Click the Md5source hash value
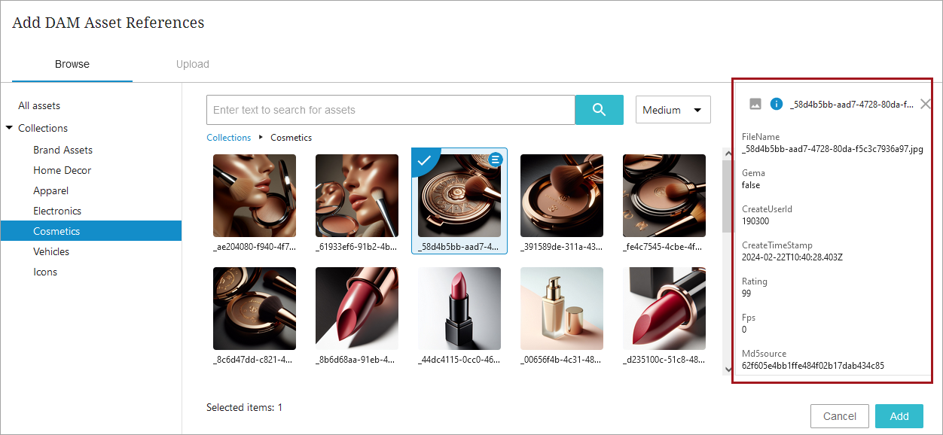The height and width of the screenshot is (435, 943). (813, 366)
